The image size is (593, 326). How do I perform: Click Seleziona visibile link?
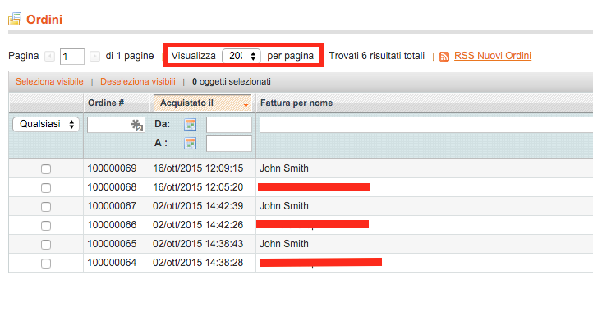[49, 81]
